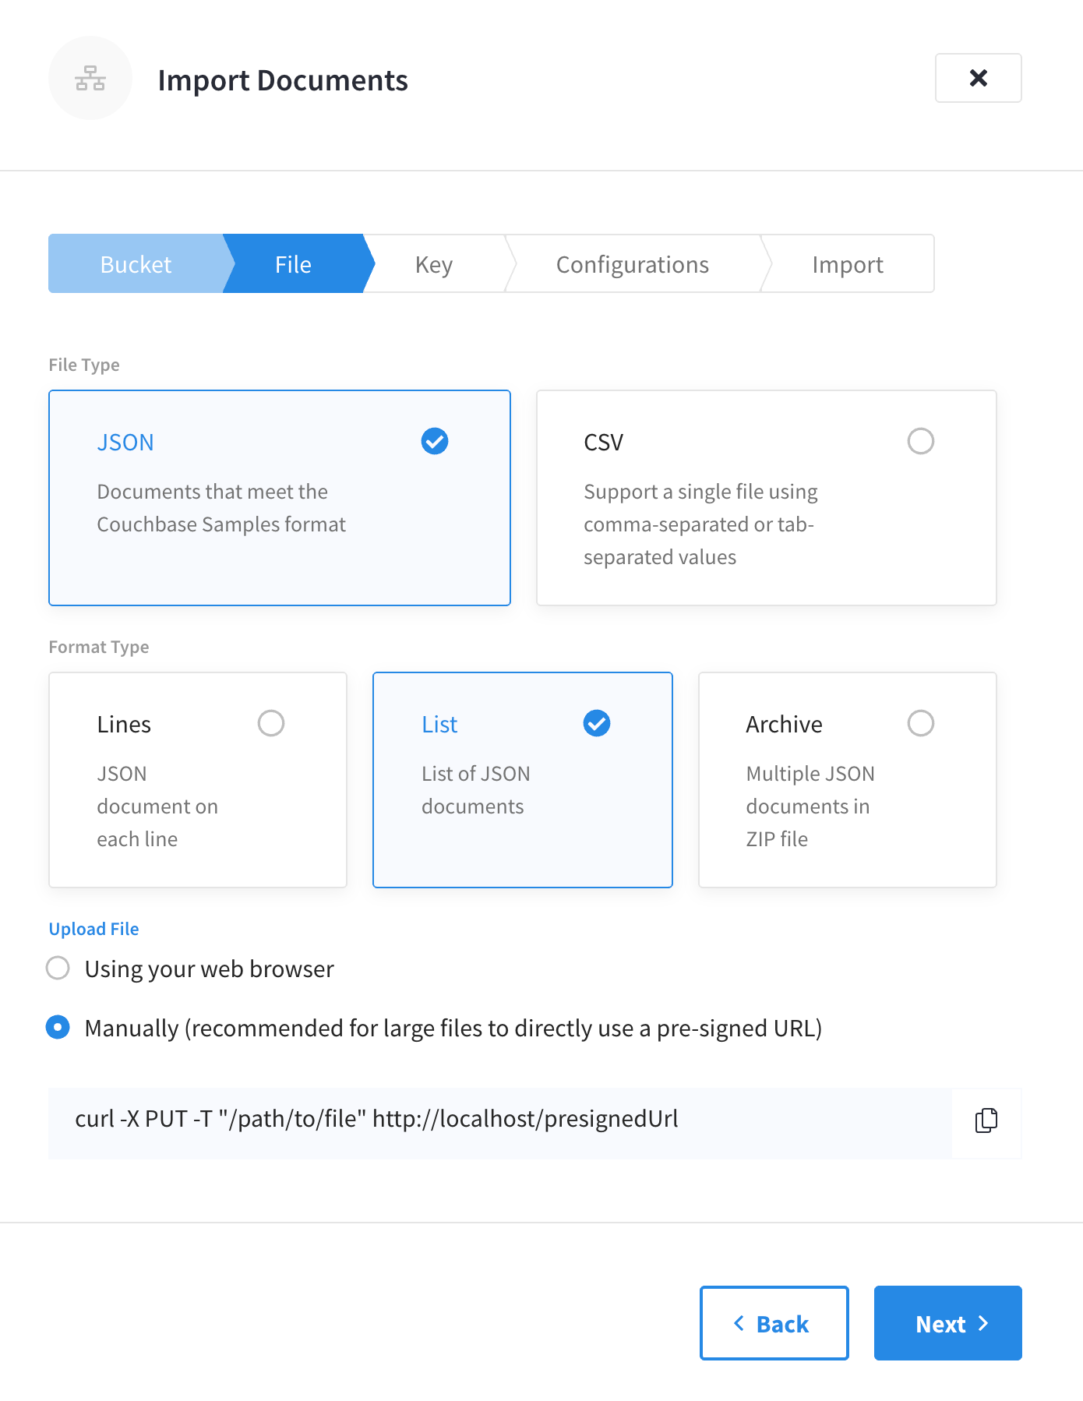Click the Import Documents network icon
Viewport: 1083px width, 1401px height.
90,79
